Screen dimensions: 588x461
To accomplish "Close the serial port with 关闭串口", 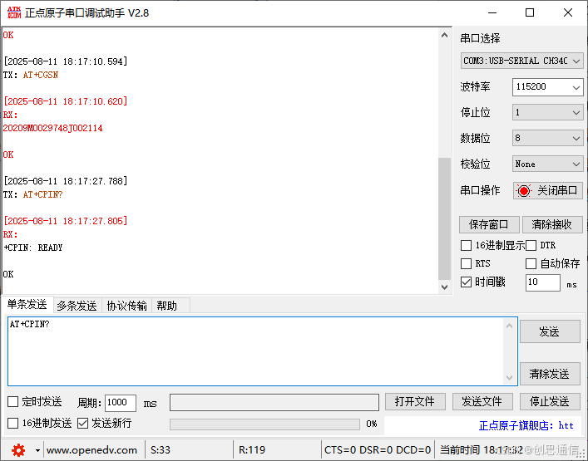I will pyautogui.click(x=548, y=190).
